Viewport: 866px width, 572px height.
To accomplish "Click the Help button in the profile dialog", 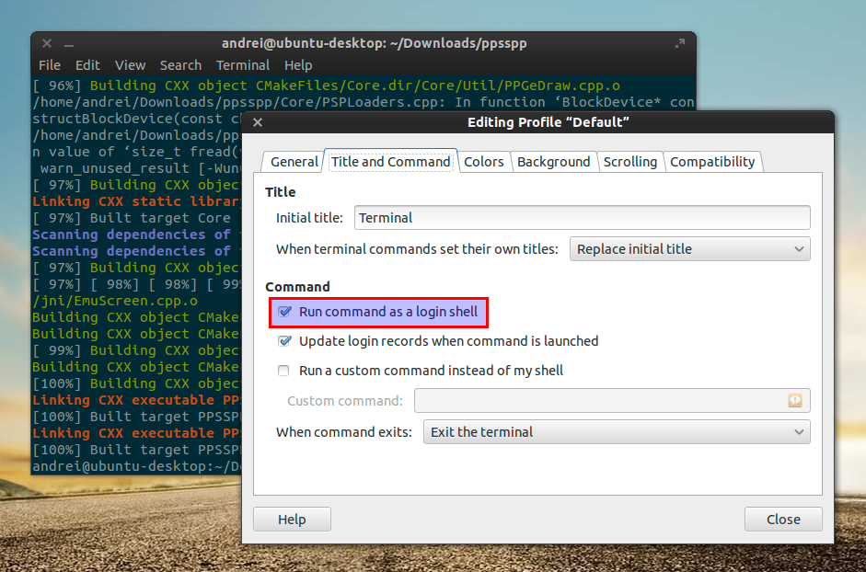I will point(292,519).
